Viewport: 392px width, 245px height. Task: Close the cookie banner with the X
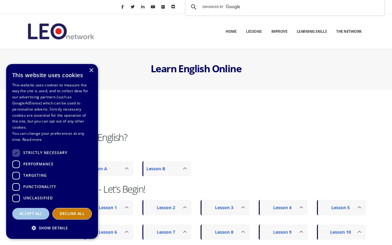91,70
